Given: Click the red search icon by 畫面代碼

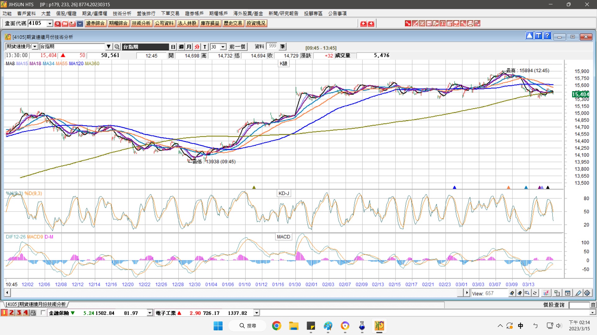Looking at the screenshot, I should (x=58, y=24).
